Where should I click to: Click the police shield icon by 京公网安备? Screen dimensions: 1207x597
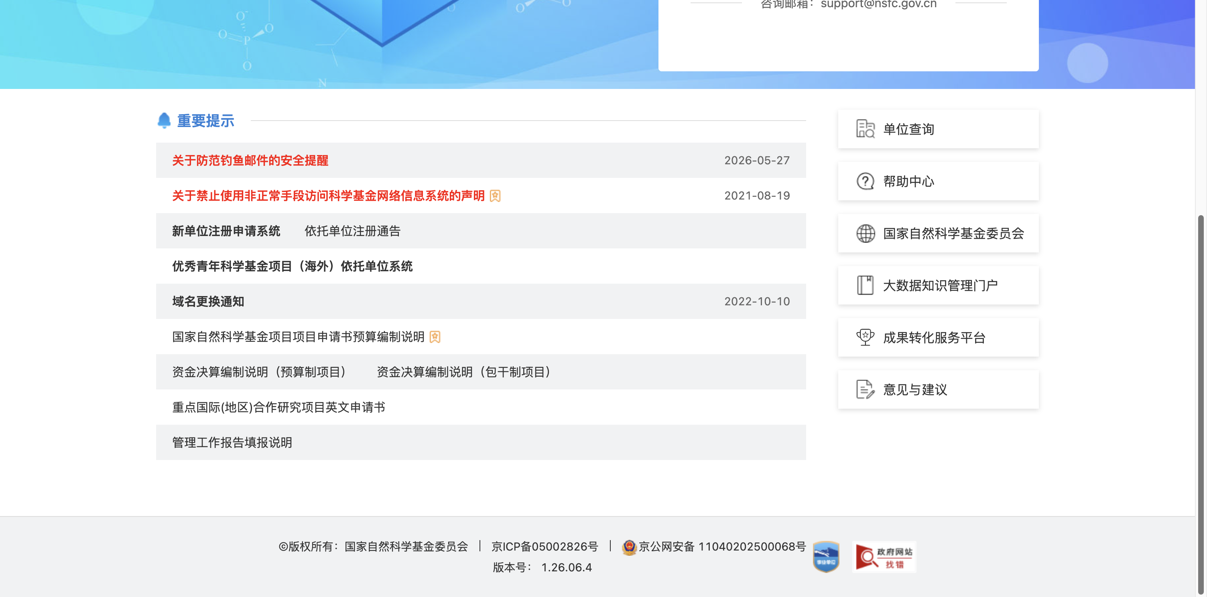[629, 547]
